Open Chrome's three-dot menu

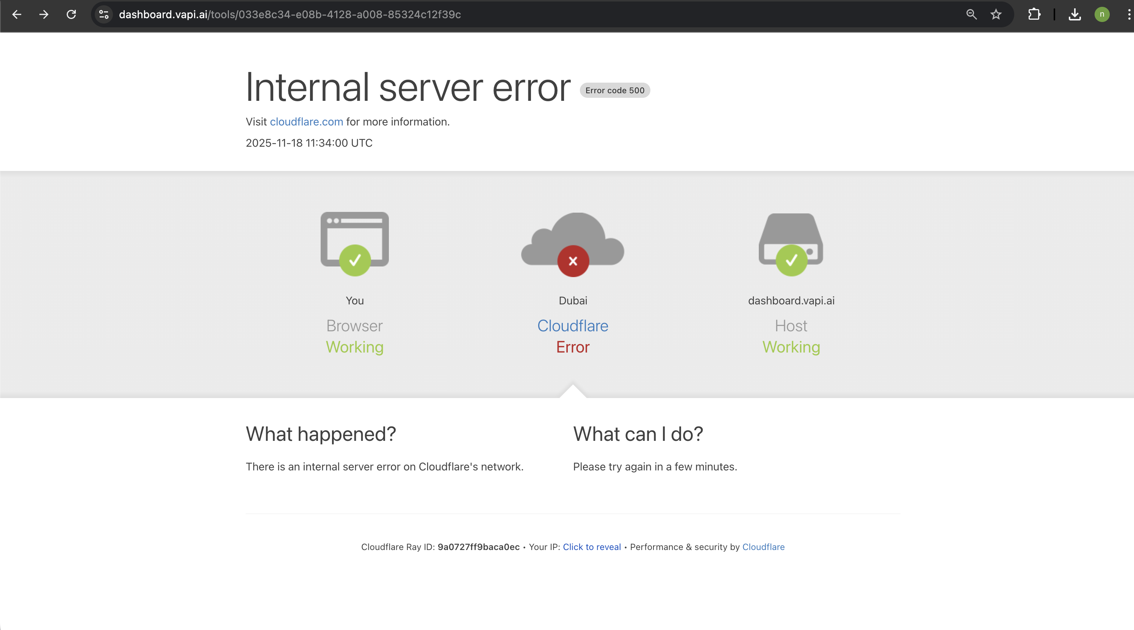coord(1128,14)
